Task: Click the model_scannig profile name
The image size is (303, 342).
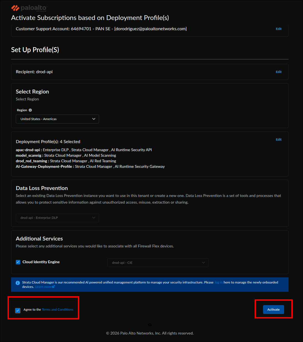Action: 29,155
